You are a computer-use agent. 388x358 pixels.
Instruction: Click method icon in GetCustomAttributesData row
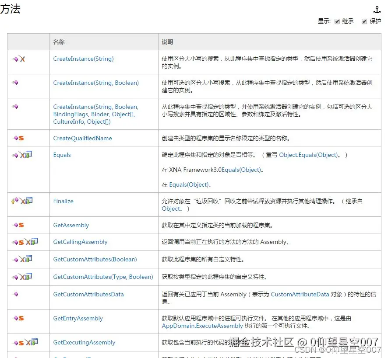point(15,294)
